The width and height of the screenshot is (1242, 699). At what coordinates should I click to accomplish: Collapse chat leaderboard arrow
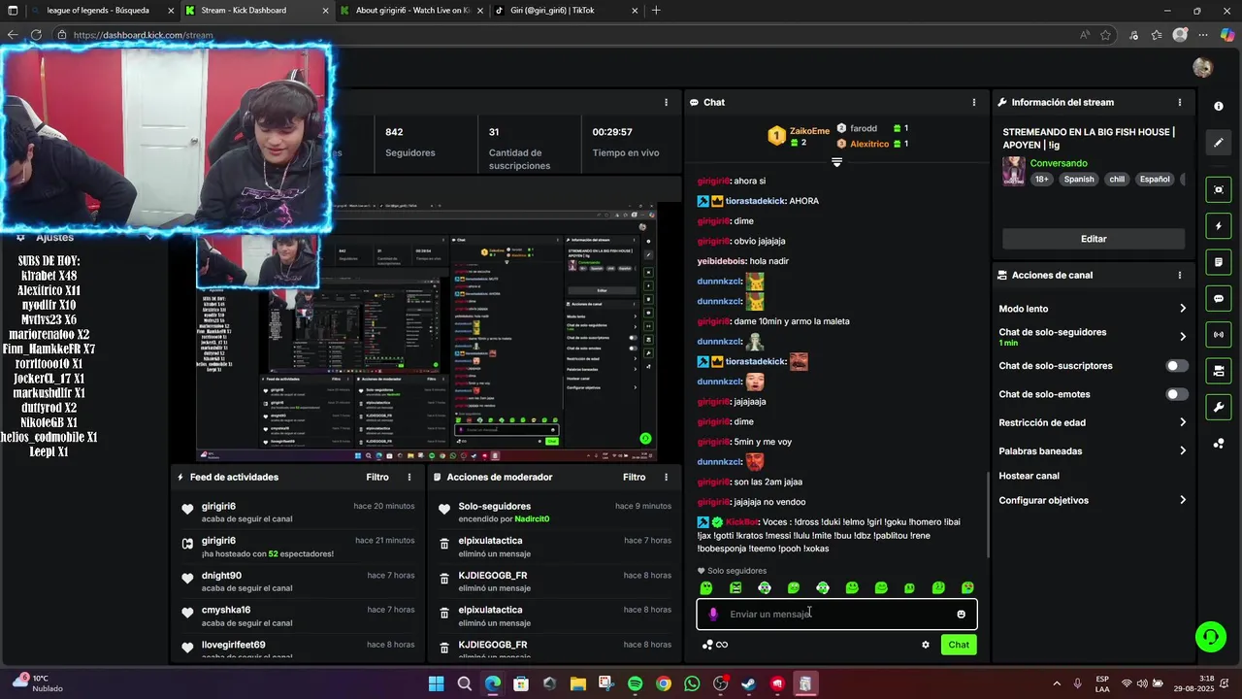click(x=836, y=162)
